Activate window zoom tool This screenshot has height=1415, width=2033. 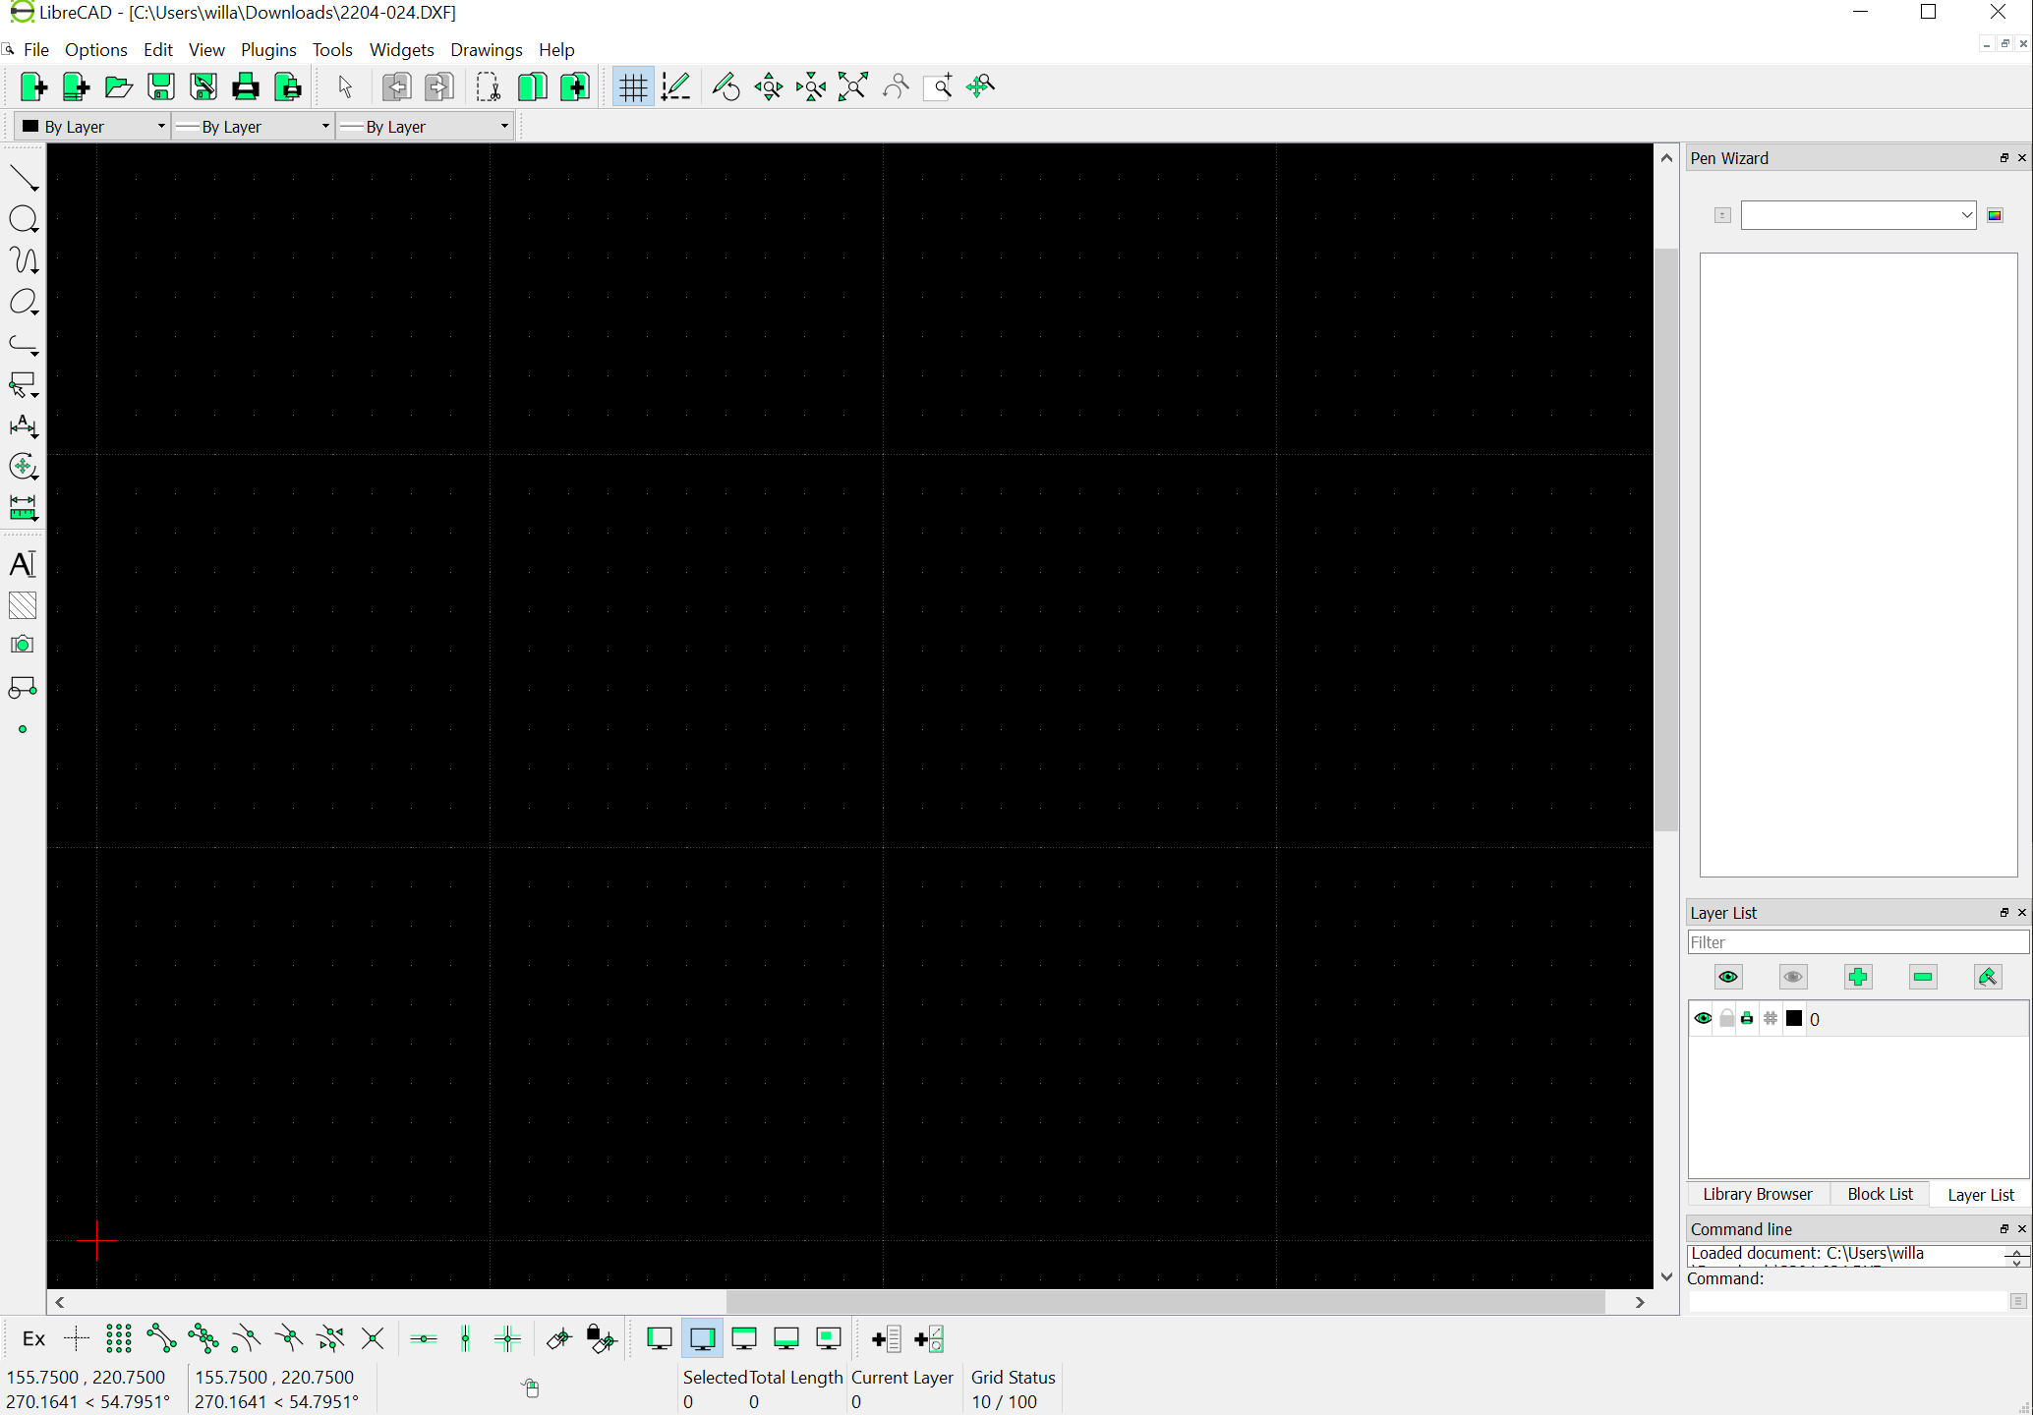(x=938, y=87)
